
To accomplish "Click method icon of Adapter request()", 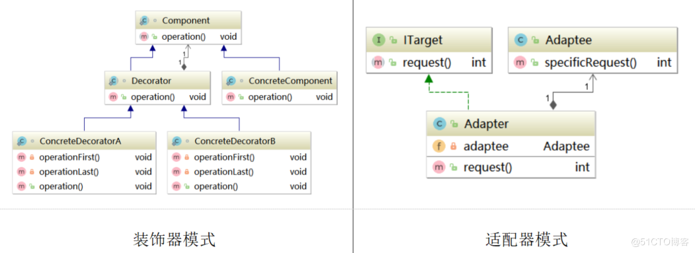I will pyautogui.click(x=439, y=167).
